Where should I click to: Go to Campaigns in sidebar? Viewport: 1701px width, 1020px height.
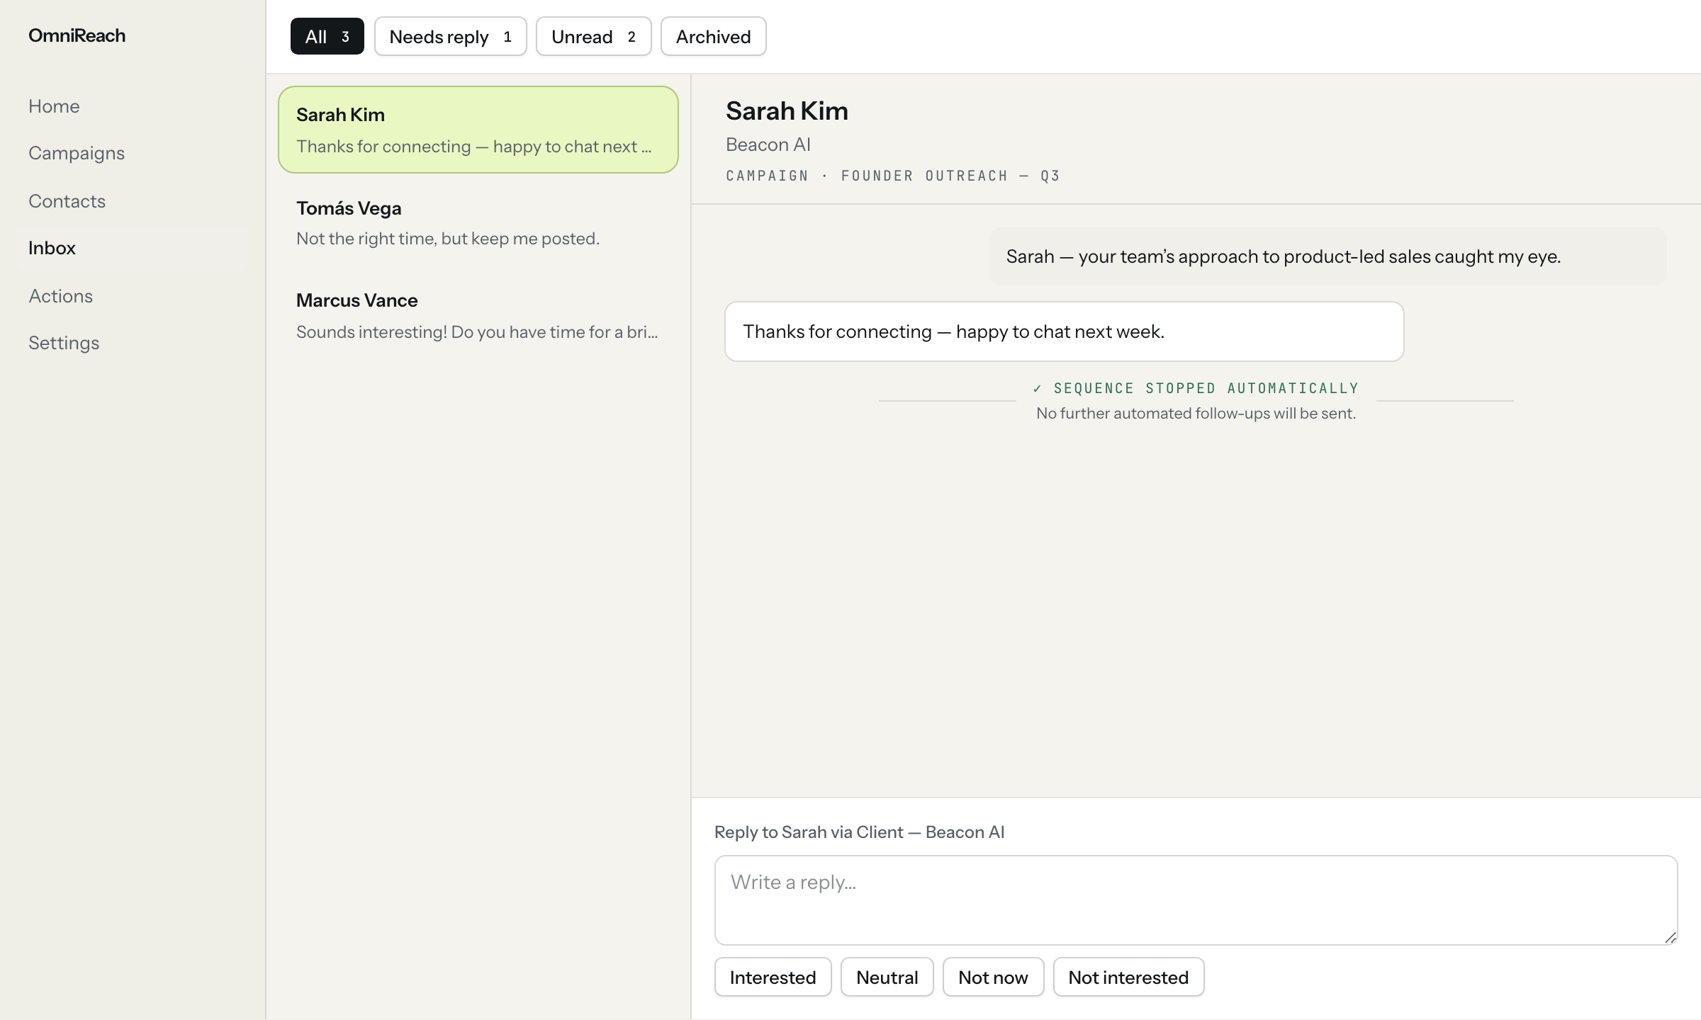77,153
